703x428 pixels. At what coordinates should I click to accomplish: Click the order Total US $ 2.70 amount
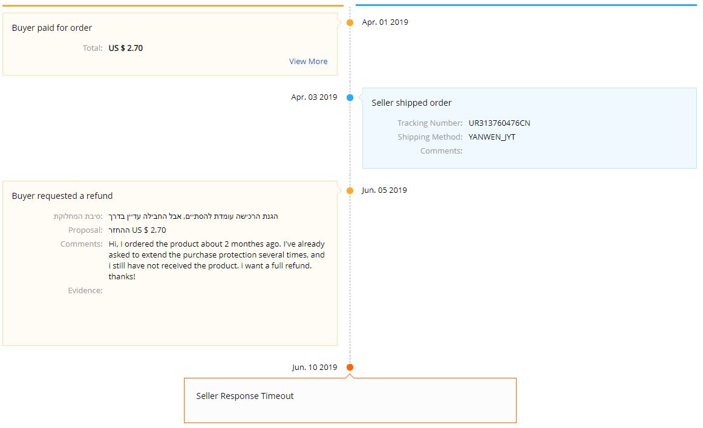point(126,48)
